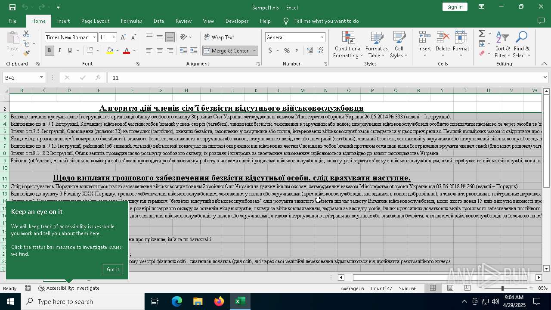Screen dimensions: 551x310
Task: Apply the yellow fill color
Action: tap(110, 50)
